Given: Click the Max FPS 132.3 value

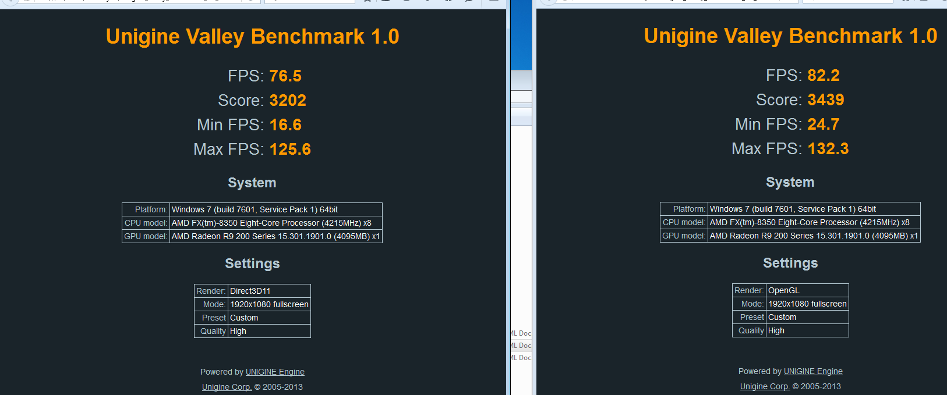Looking at the screenshot, I should pyautogui.click(x=828, y=149).
